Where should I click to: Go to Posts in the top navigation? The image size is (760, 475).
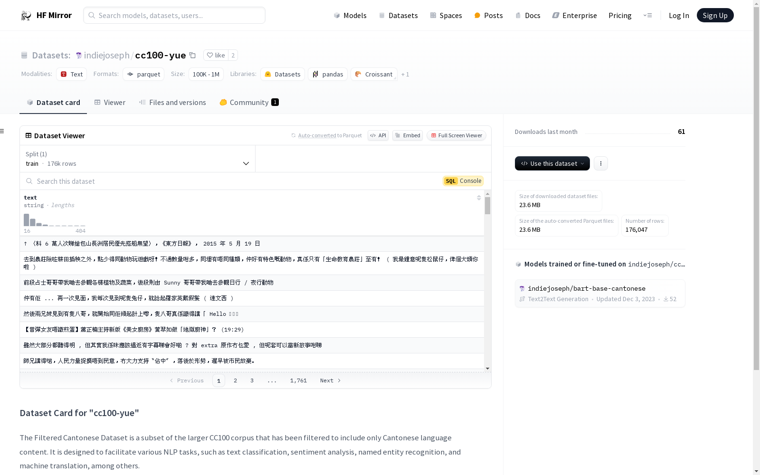(x=489, y=15)
